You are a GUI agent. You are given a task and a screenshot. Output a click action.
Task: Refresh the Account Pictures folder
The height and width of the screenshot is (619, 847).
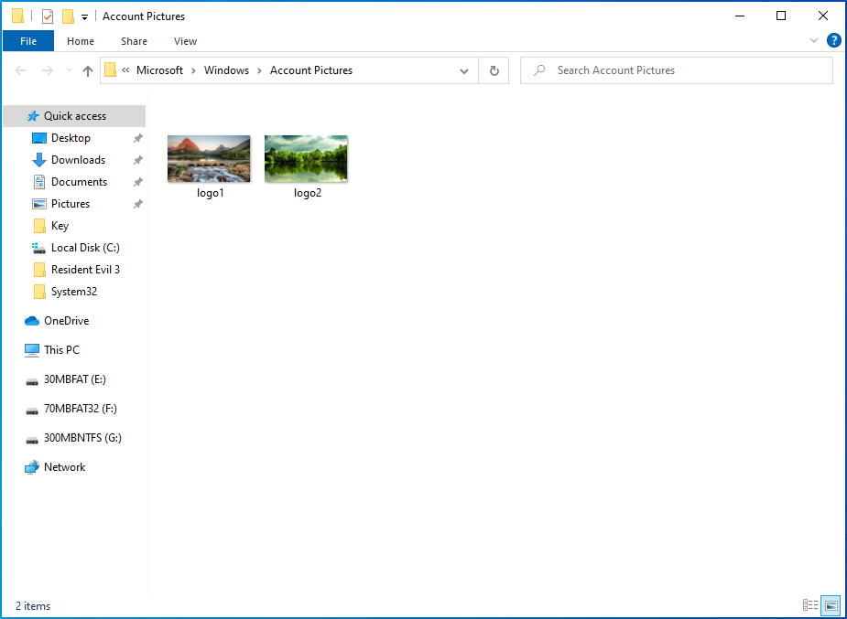tap(494, 70)
